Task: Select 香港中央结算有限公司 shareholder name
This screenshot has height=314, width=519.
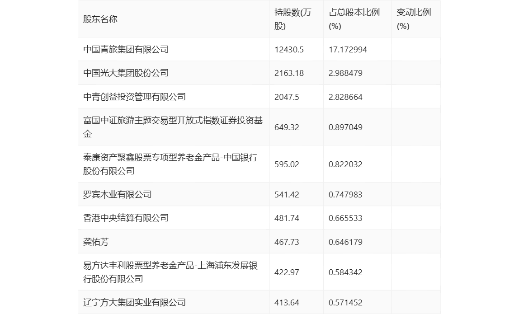Action: pyautogui.click(x=126, y=218)
